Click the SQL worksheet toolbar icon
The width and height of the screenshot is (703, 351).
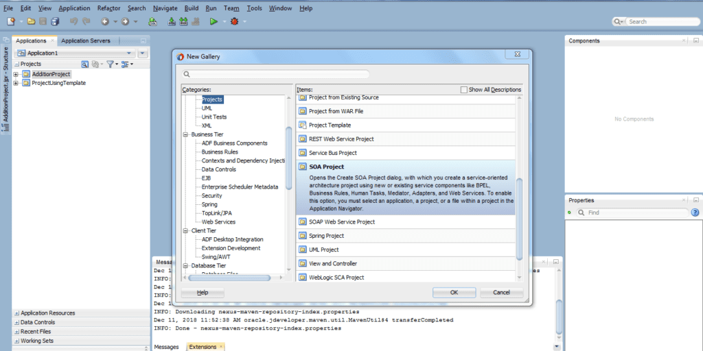[x=152, y=21]
